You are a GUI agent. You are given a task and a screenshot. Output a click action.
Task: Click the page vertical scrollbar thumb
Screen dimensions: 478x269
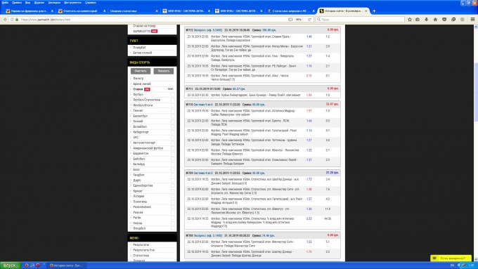click(x=476, y=91)
